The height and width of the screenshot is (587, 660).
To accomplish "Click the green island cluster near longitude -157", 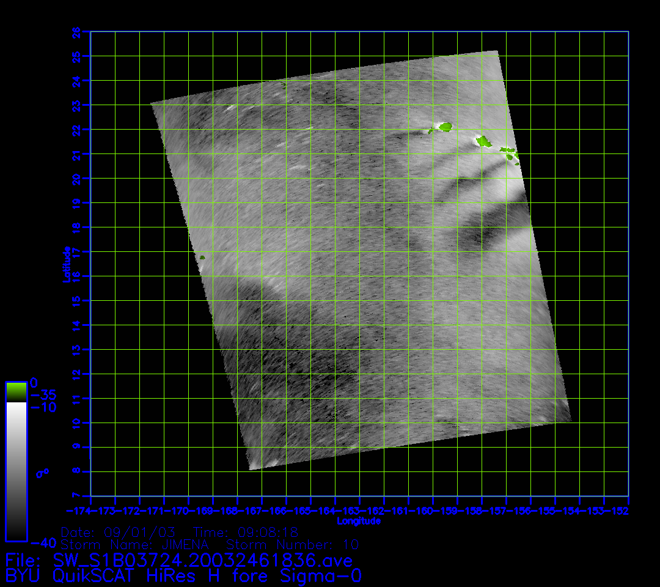I will click(x=508, y=152).
